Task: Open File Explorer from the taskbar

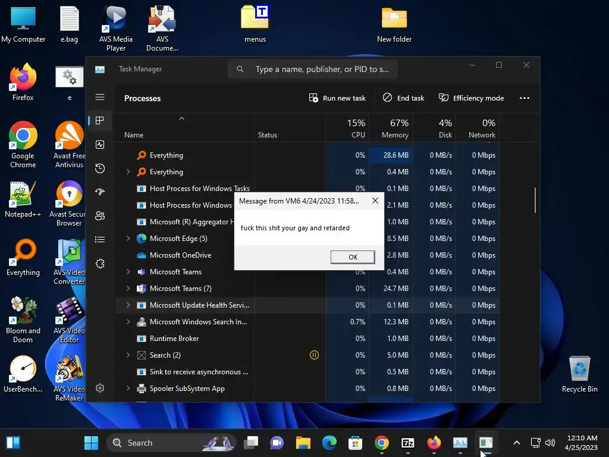Action: click(x=303, y=443)
